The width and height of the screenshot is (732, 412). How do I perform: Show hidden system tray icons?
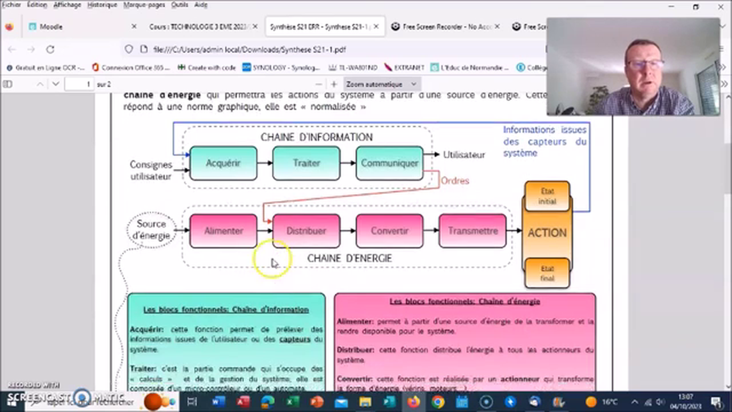(635, 402)
